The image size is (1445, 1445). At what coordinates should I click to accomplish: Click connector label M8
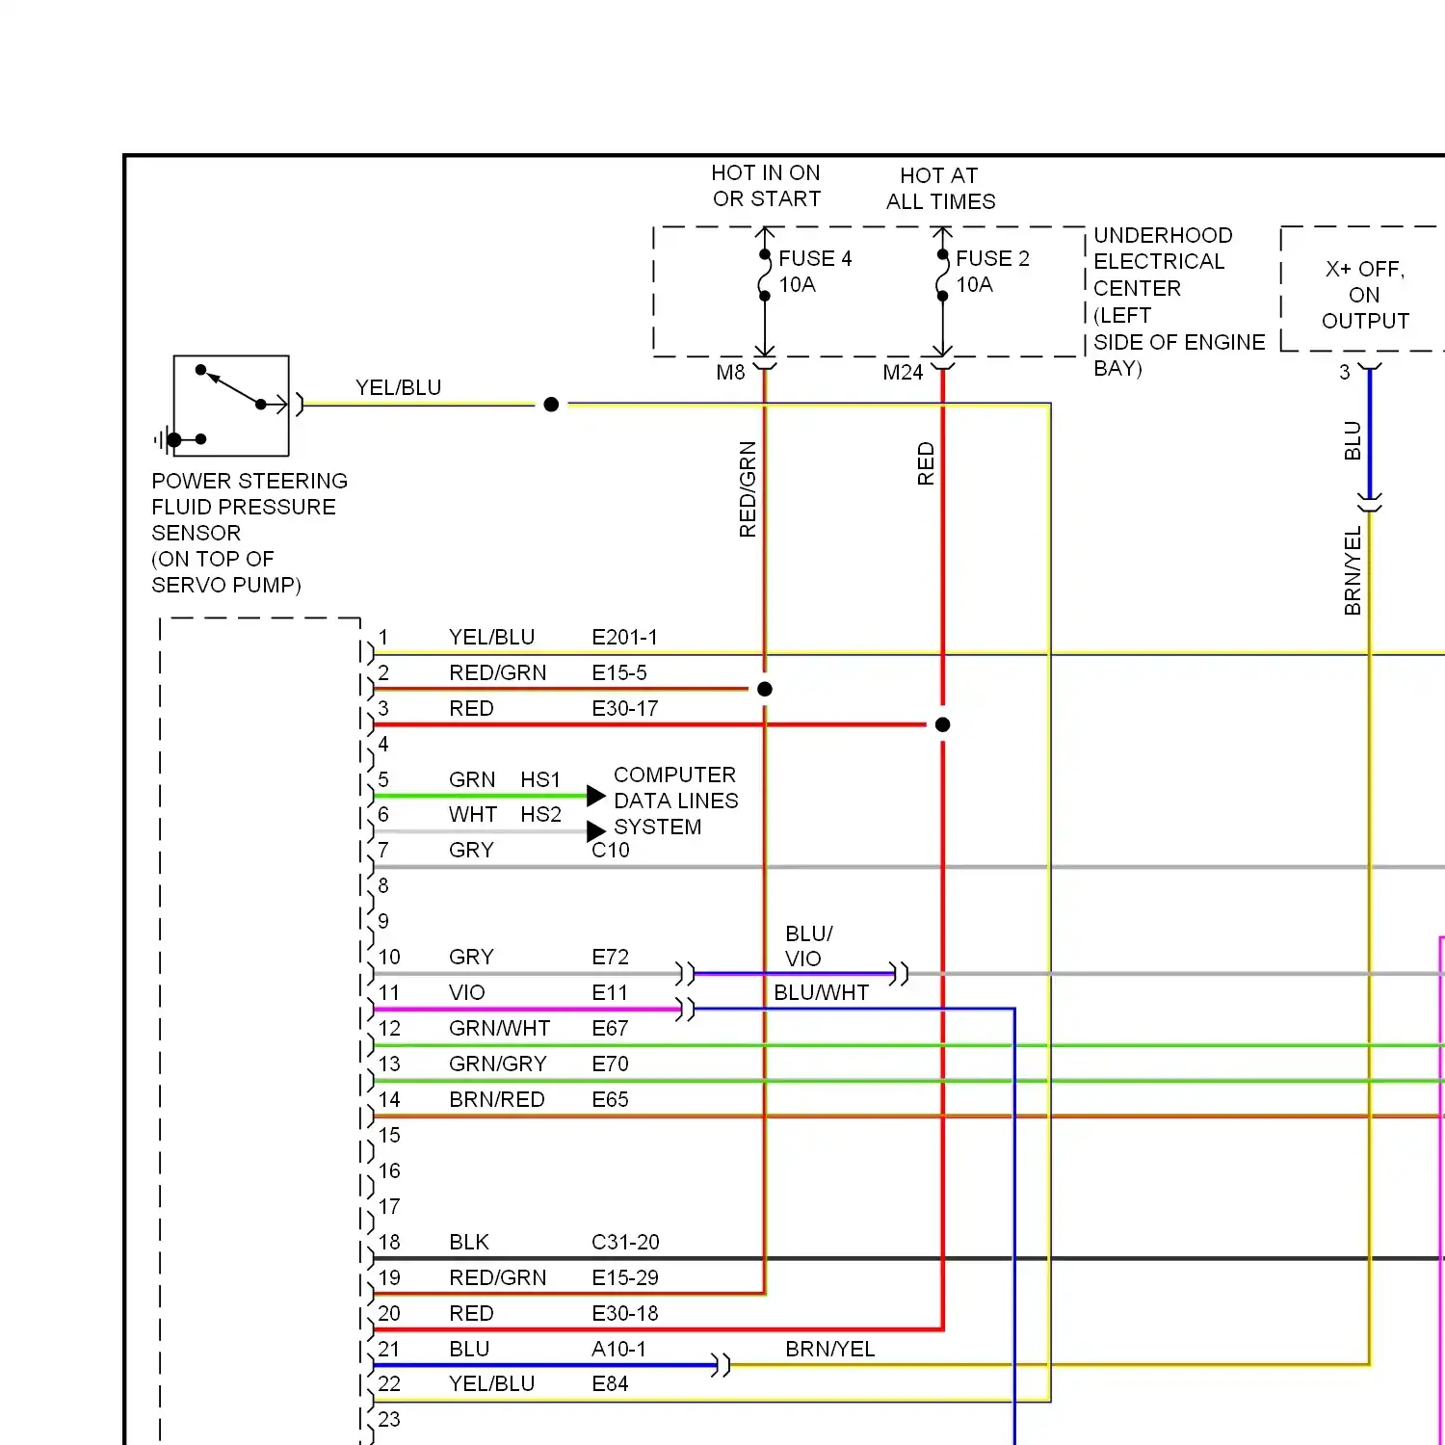[730, 373]
